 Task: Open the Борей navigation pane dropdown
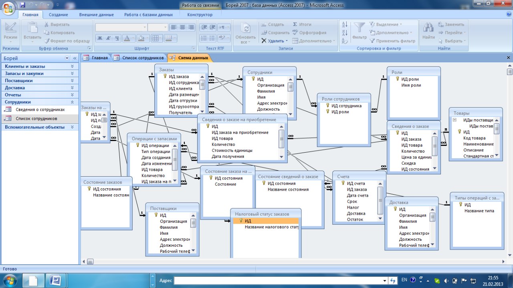click(x=67, y=58)
